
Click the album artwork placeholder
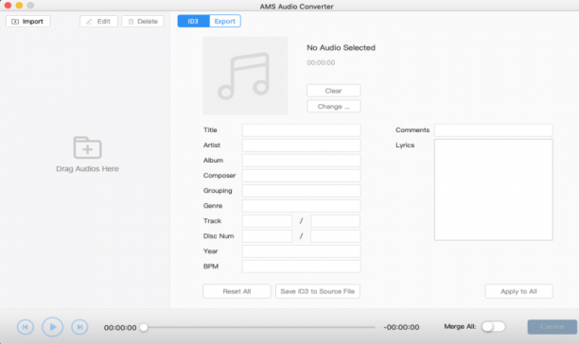coord(245,76)
